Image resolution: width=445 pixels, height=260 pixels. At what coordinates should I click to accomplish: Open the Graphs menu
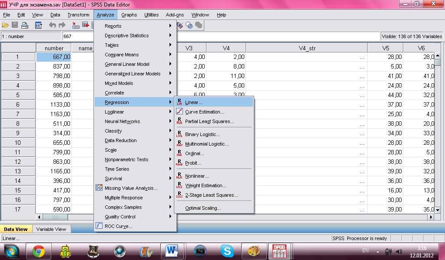pos(129,15)
